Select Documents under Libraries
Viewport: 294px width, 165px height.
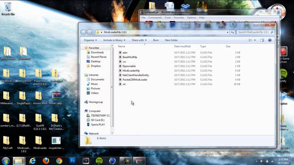pos(97,79)
